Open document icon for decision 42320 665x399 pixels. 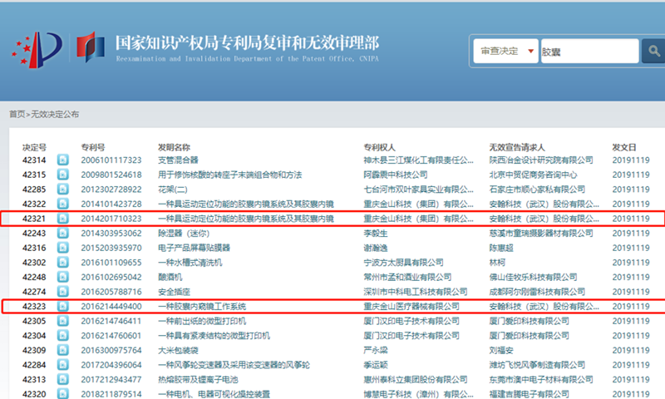tap(63, 394)
